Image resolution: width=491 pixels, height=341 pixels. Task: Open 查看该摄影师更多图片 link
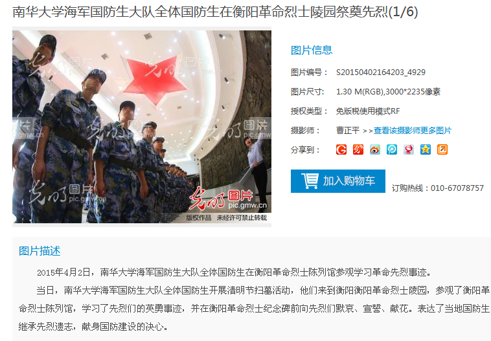(413, 131)
